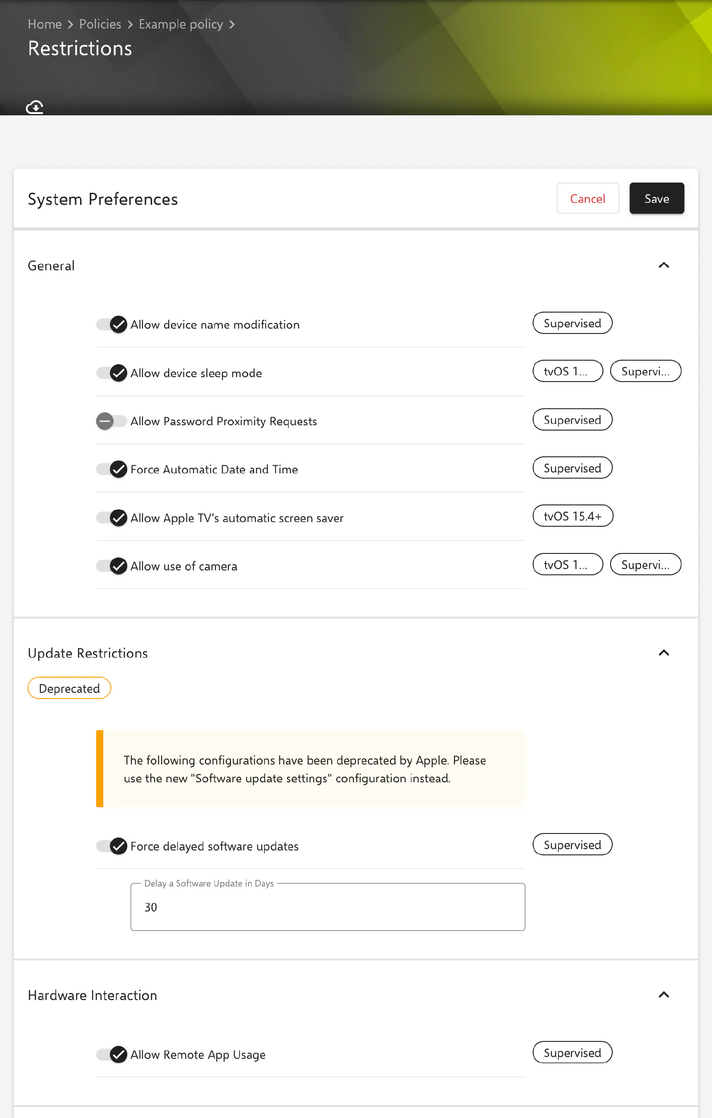The width and height of the screenshot is (712, 1118).
Task: Click the Hardware Interaction heading
Action: click(93, 995)
